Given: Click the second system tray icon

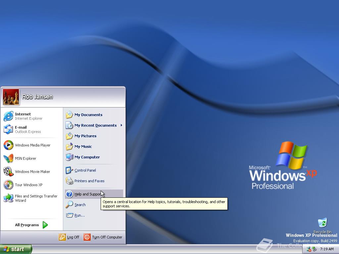Looking at the screenshot, I should point(315,249).
